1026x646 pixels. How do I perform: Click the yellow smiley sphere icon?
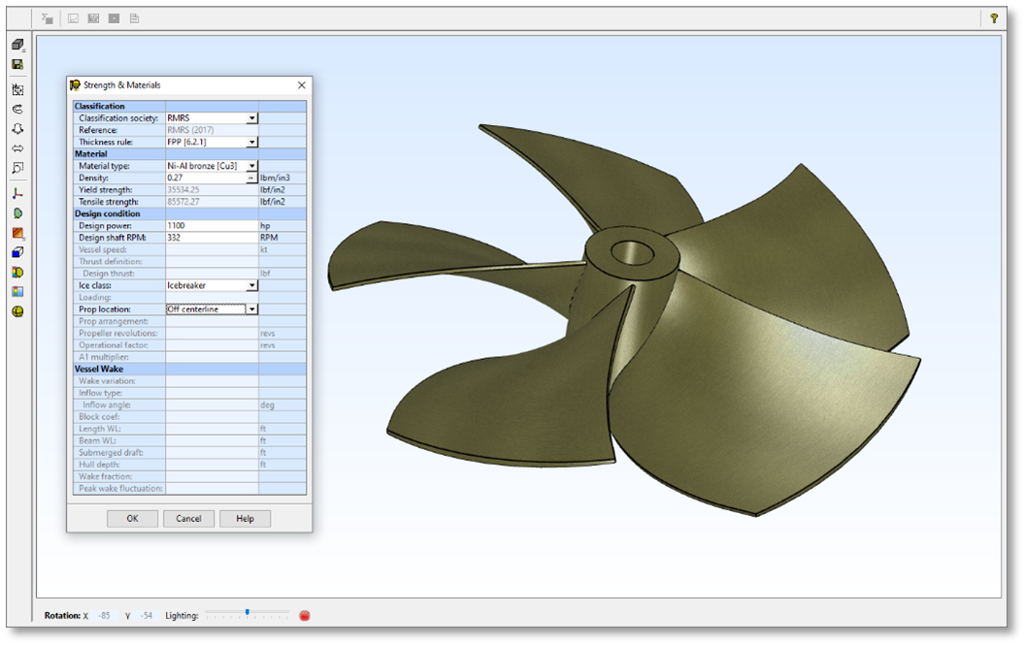[17, 311]
